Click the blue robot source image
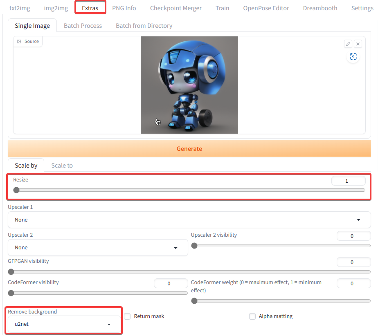Image resolution: width=378 pixels, height=336 pixels. click(189, 85)
